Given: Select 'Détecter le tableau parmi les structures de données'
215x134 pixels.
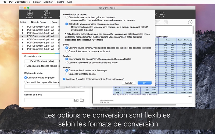Looking at the screenshot, I should pyautogui.click(x=67, y=24).
